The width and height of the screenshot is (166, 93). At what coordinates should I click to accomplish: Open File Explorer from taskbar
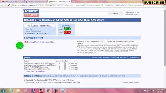point(18,91)
